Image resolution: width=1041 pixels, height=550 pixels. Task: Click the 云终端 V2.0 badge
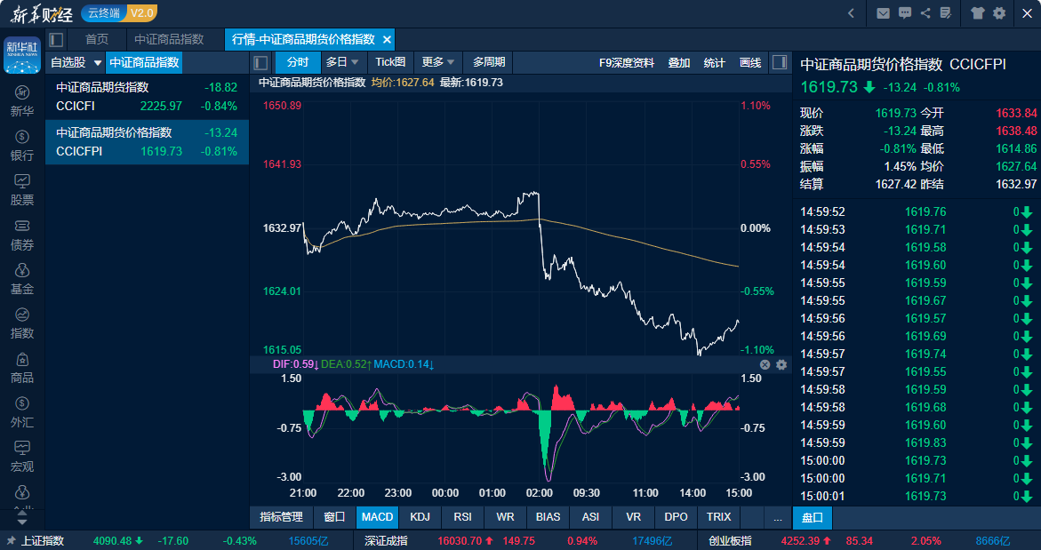point(119,13)
